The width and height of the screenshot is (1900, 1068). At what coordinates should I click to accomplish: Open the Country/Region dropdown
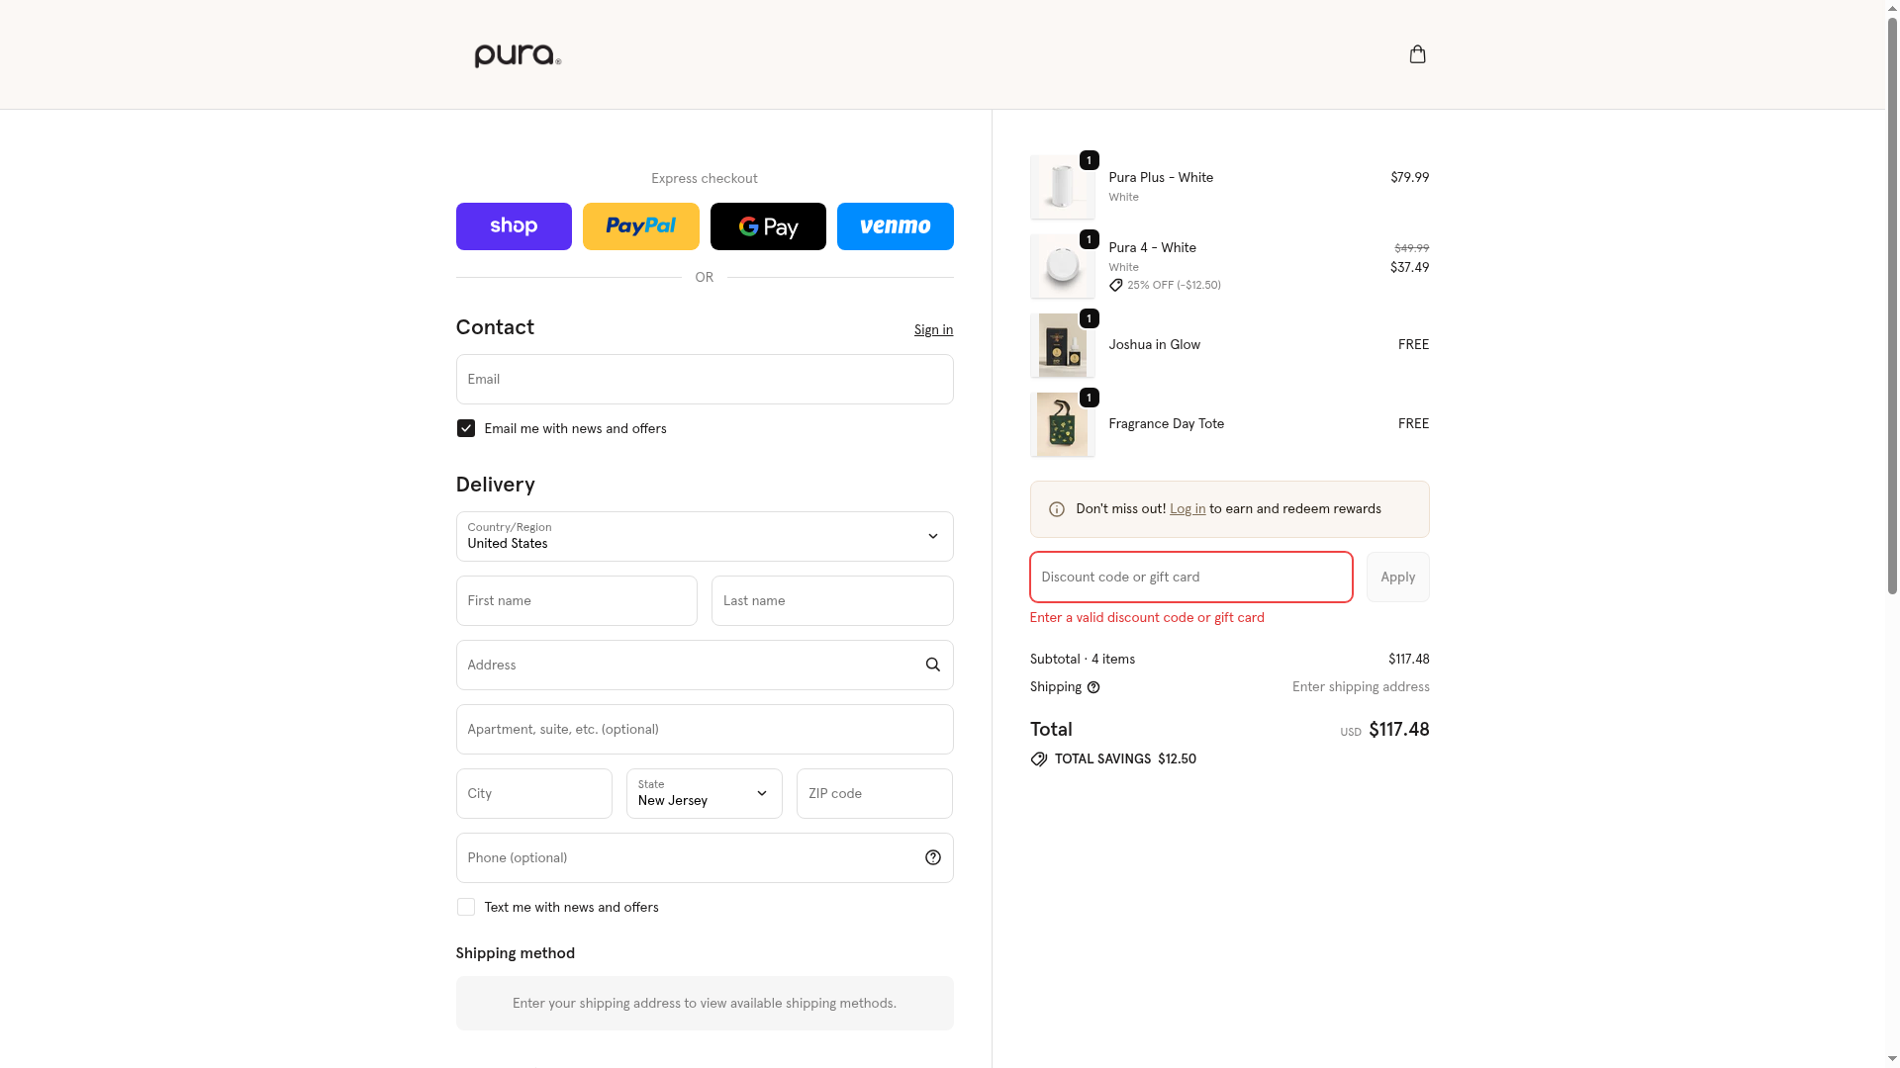tap(704, 536)
